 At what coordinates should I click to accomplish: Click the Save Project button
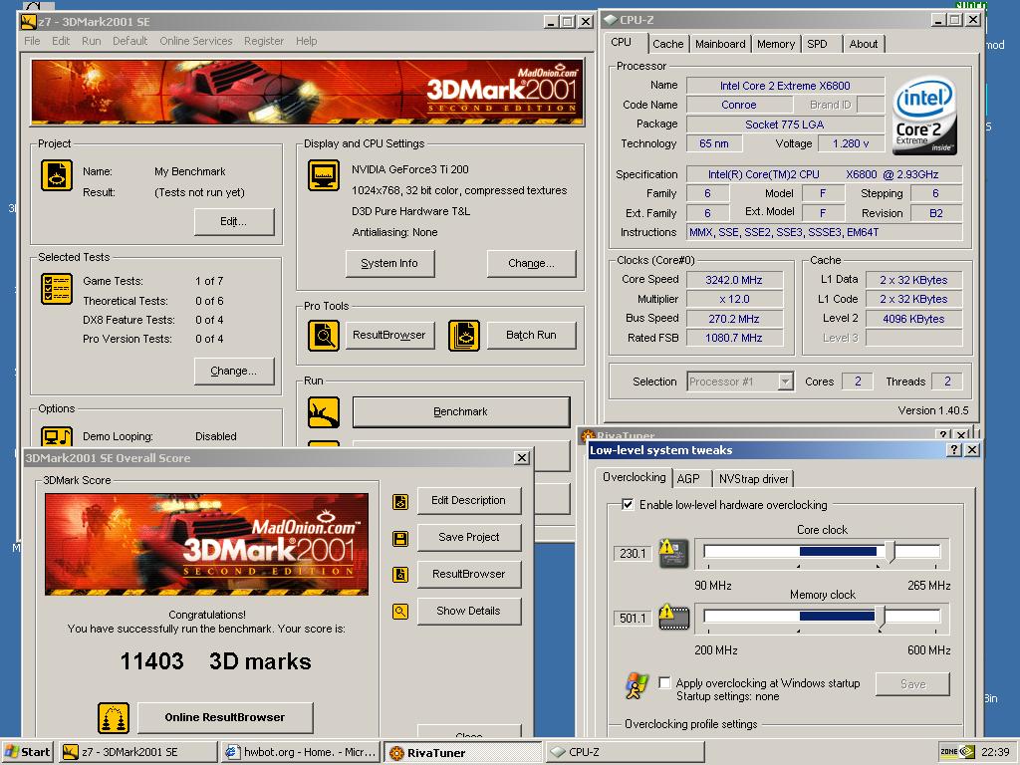469,537
